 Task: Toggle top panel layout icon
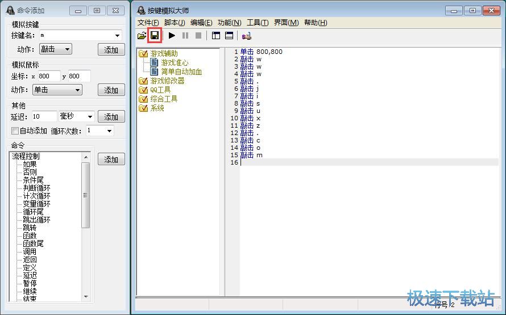pyautogui.click(x=229, y=35)
